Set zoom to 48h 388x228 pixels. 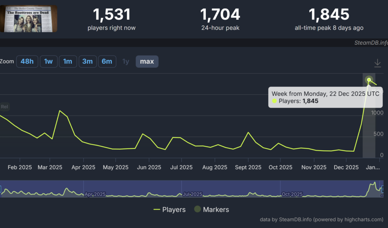[x=27, y=61]
